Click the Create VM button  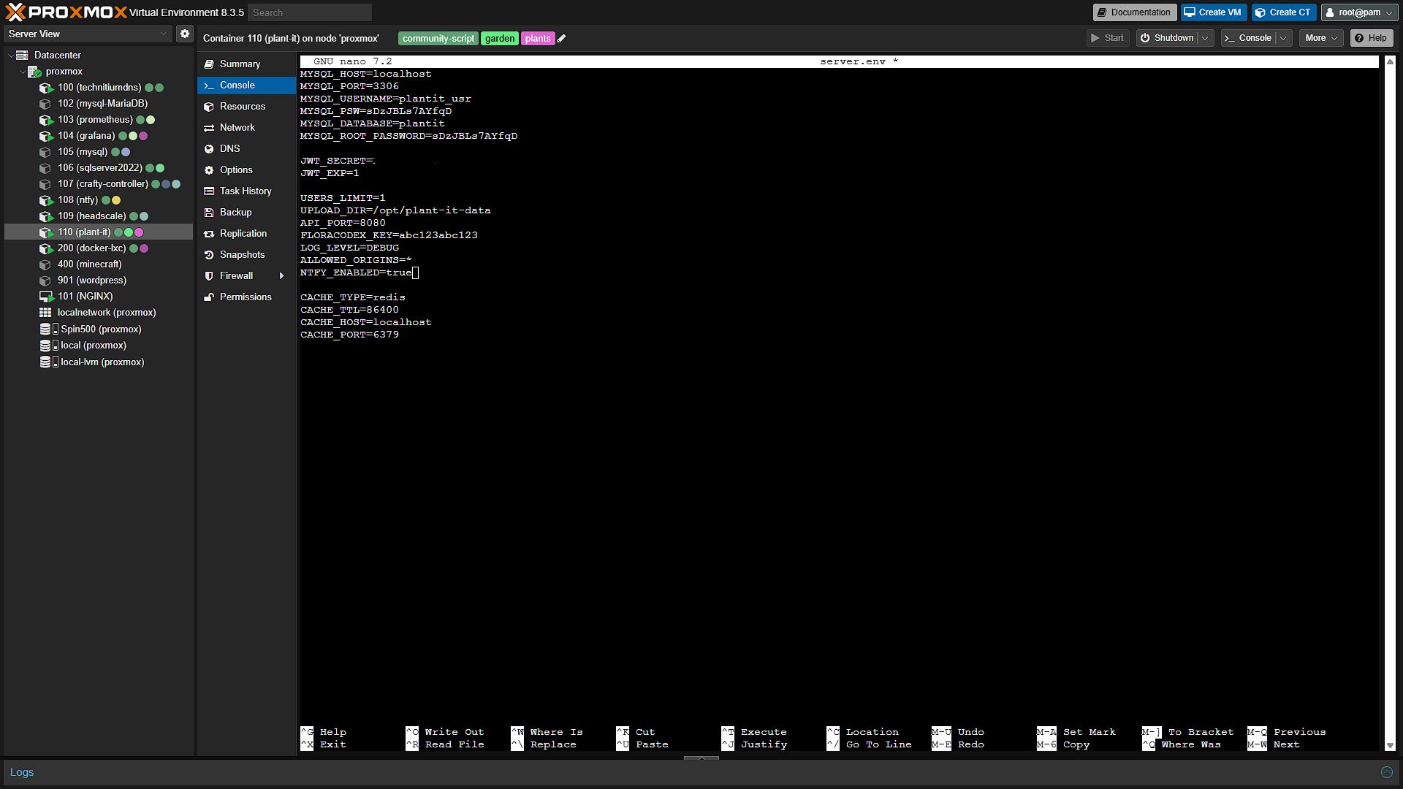tap(1213, 12)
